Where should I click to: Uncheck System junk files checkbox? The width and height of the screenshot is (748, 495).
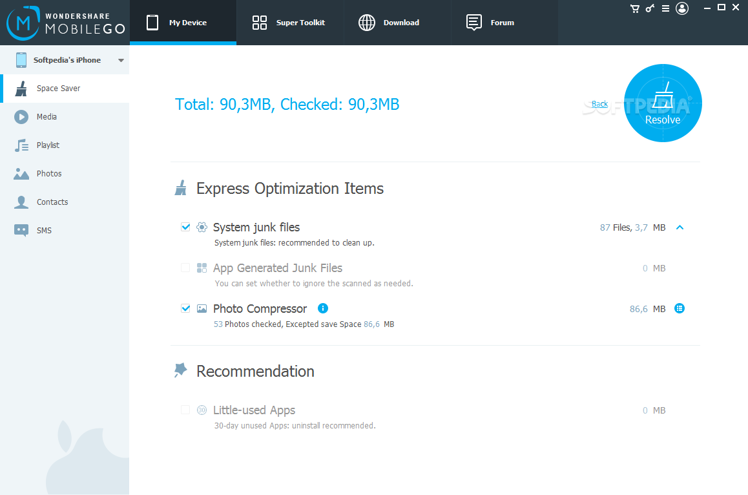click(185, 227)
